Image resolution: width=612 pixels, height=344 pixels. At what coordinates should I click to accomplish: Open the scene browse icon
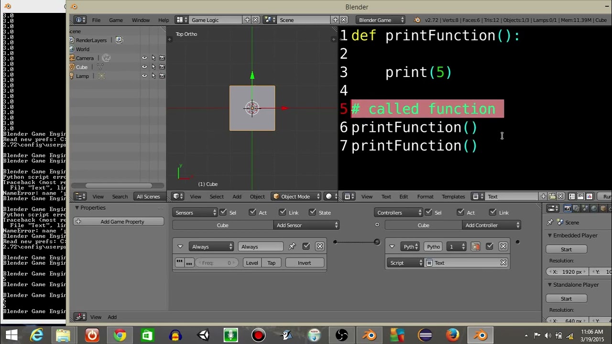[269, 20]
